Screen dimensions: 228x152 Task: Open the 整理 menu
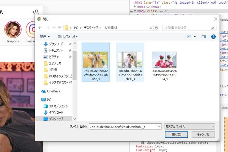coord(45,37)
